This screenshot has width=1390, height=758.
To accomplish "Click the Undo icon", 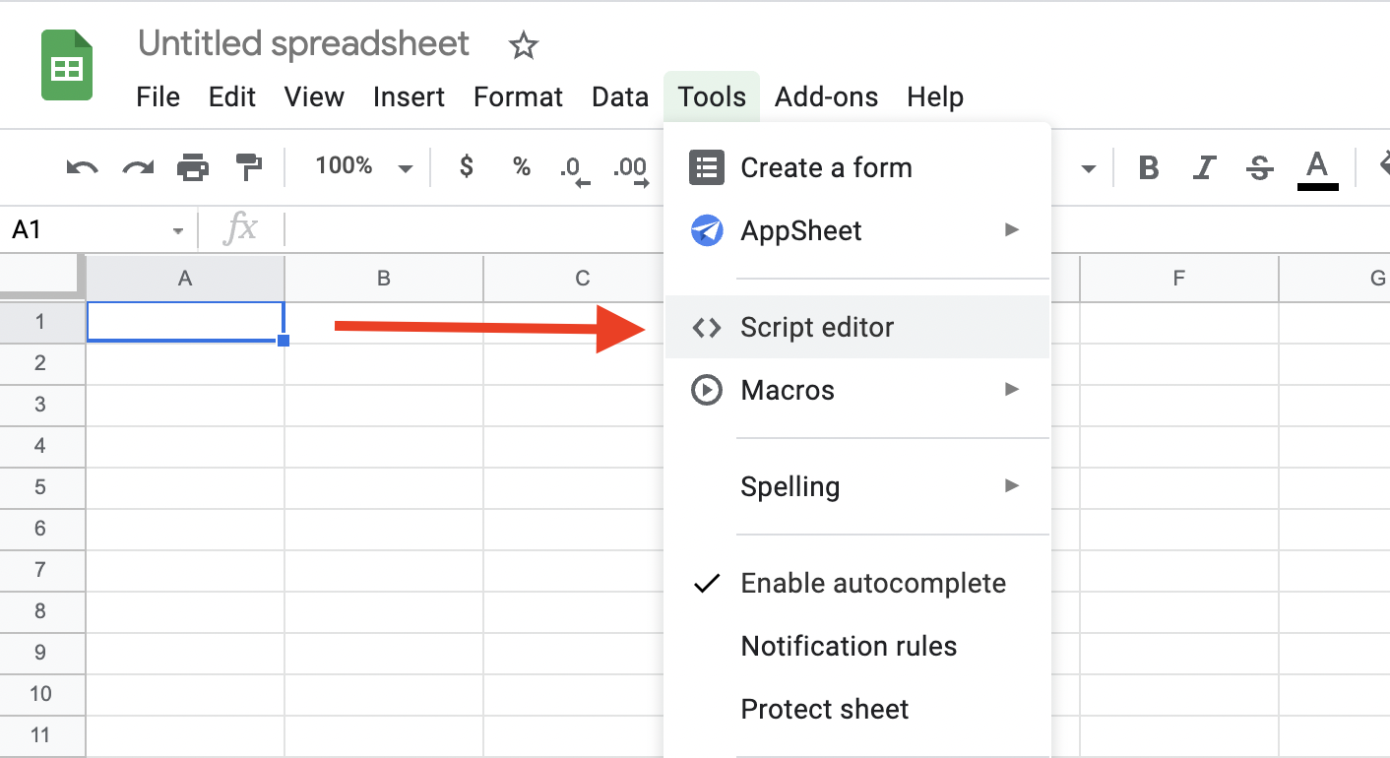I will pos(82,167).
